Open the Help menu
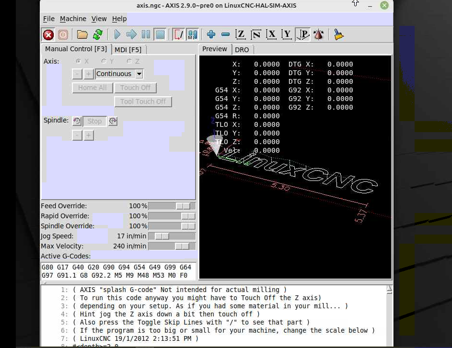This screenshot has height=348, width=452. tap(119, 19)
